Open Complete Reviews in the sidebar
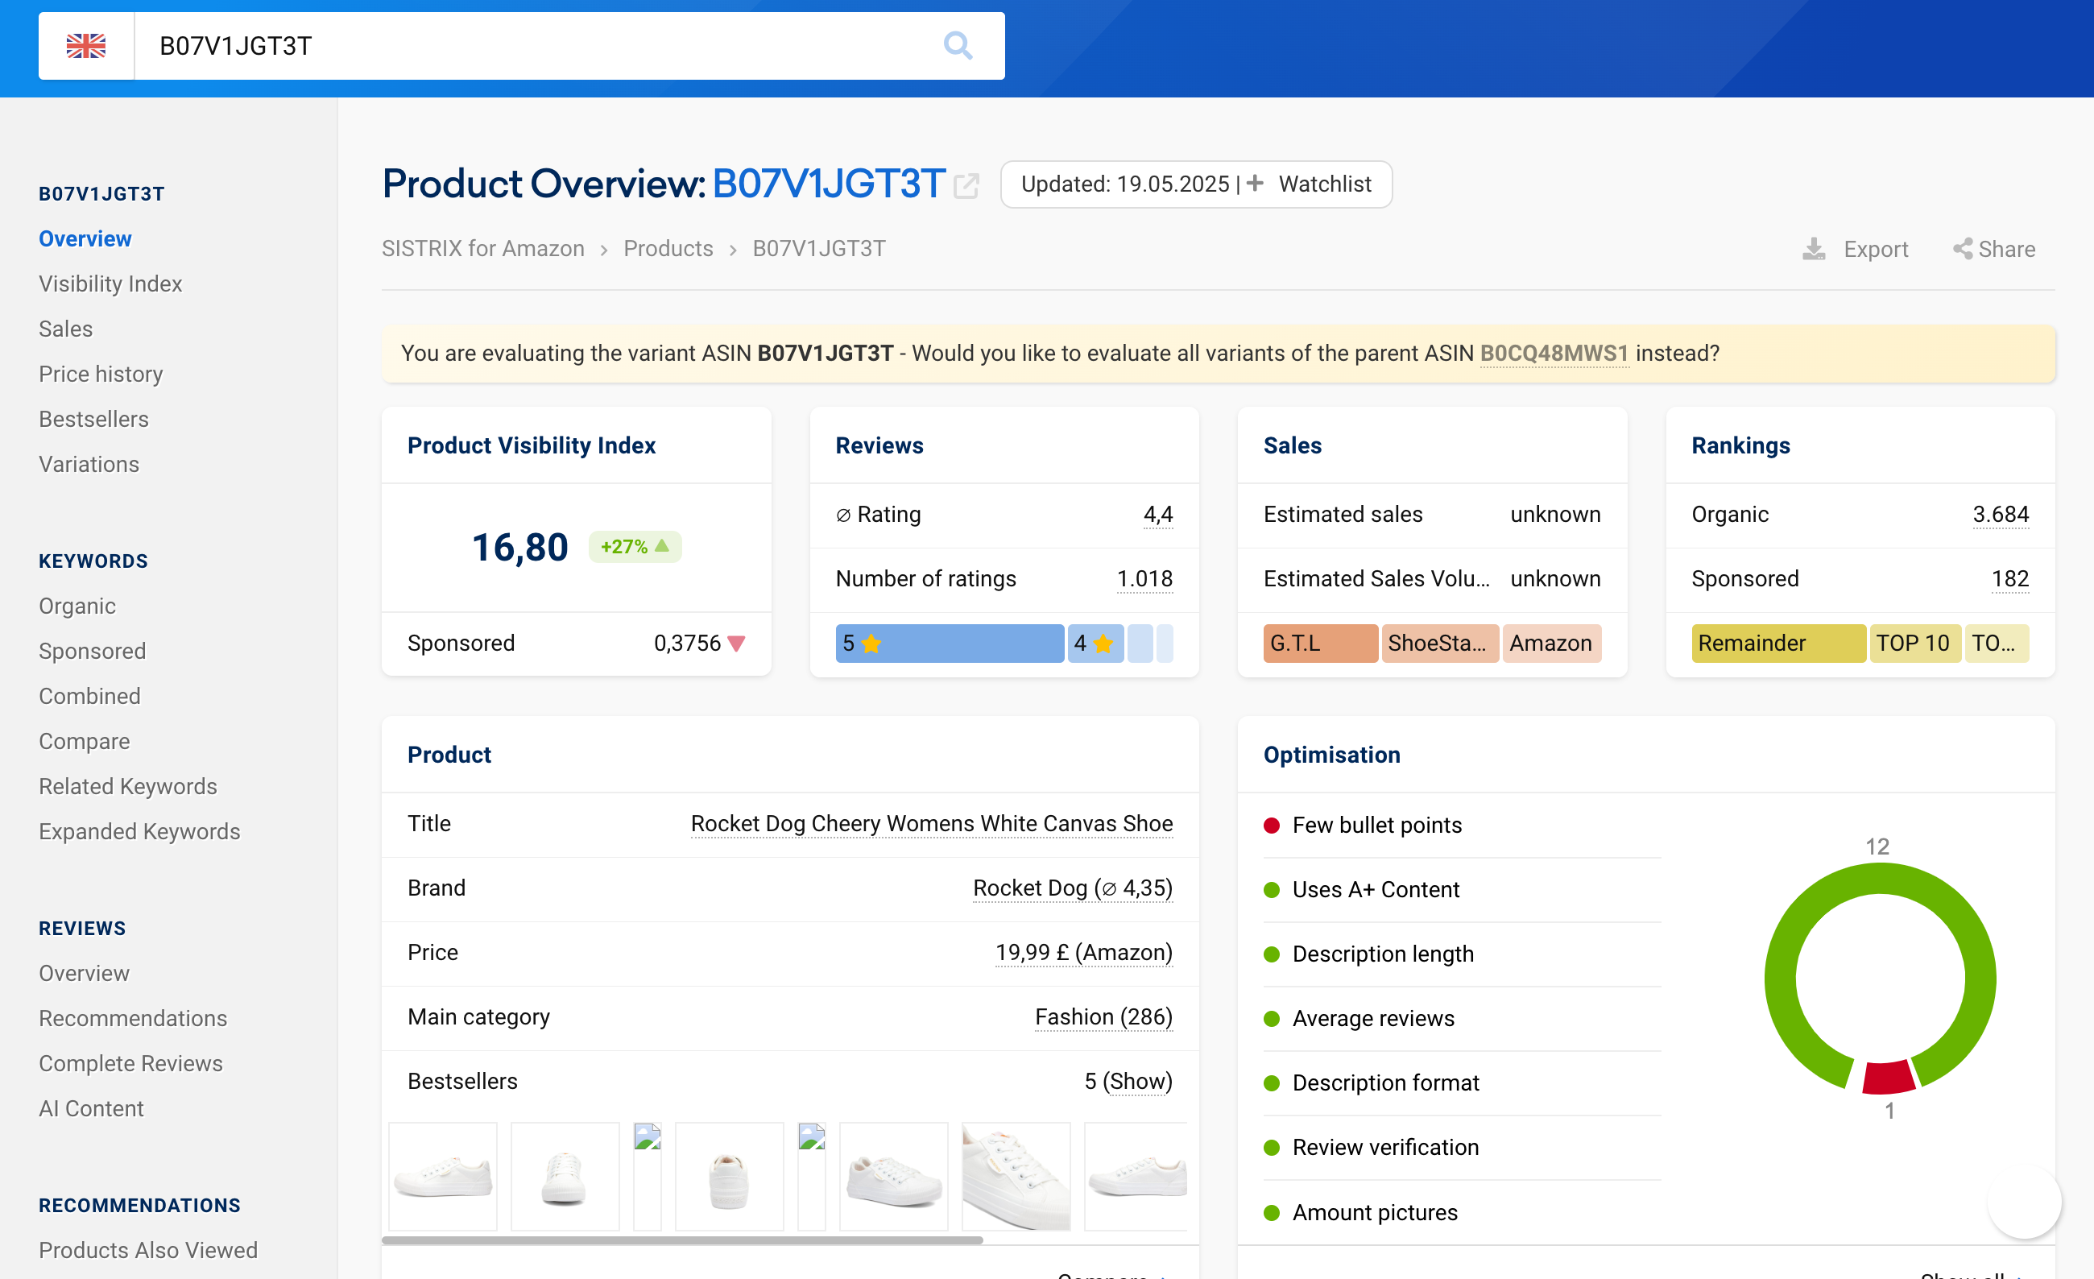The width and height of the screenshot is (2094, 1279). coord(130,1063)
